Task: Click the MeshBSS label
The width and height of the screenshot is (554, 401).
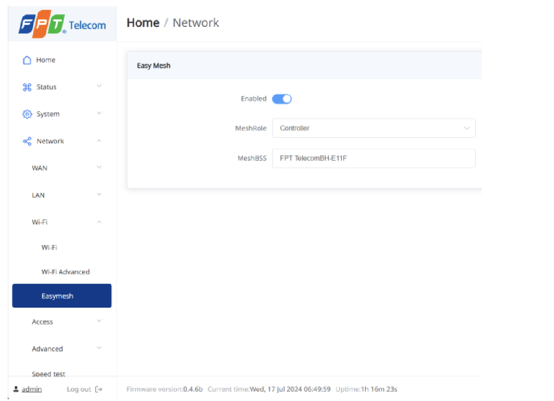Action: click(x=252, y=158)
